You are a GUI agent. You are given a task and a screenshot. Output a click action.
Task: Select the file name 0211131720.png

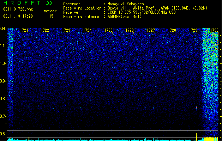18,9
